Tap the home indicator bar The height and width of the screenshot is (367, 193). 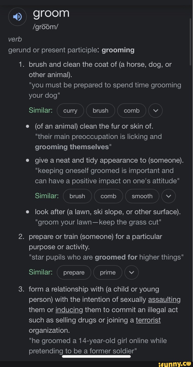(x=96, y=356)
